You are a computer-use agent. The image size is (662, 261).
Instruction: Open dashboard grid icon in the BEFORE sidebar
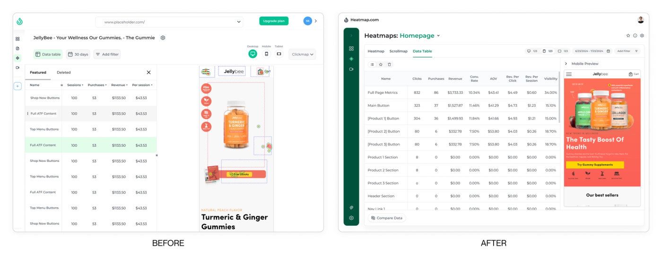(17, 39)
